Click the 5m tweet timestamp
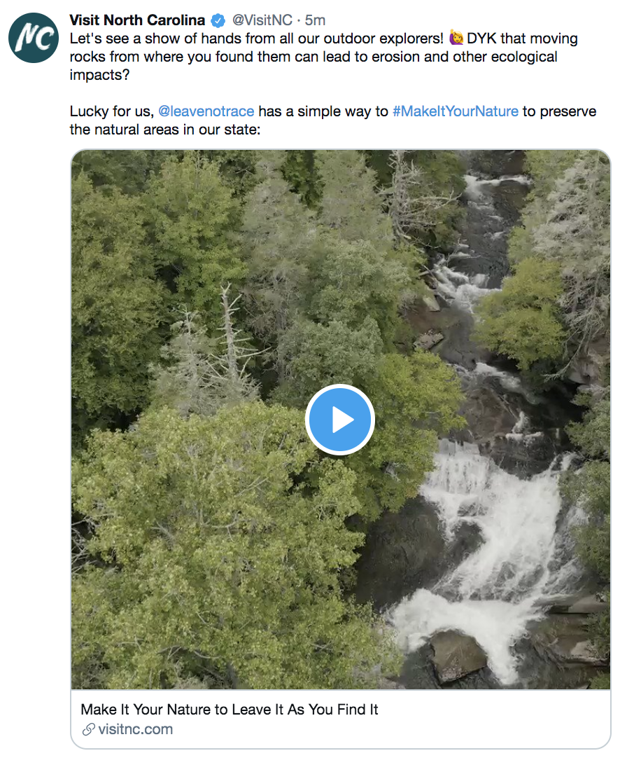The width and height of the screenshot is (620, 758). coord(316,20)
